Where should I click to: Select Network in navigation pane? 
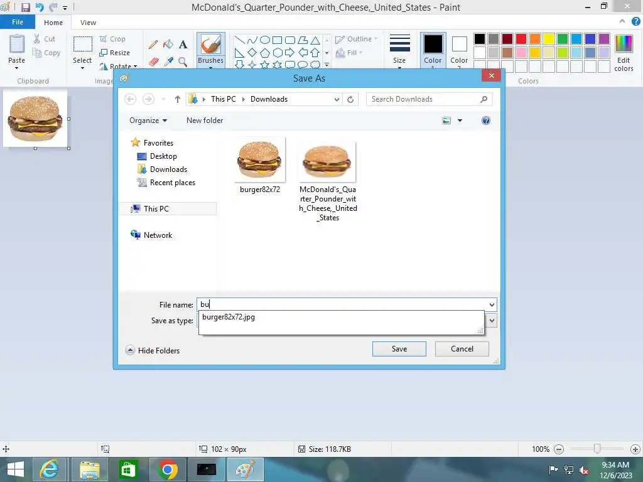(x=158, y=235)
